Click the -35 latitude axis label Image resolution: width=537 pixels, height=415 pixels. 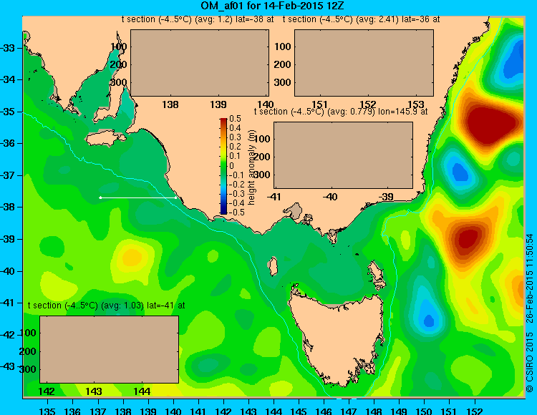pyautogui.click(x=8, y=112)
